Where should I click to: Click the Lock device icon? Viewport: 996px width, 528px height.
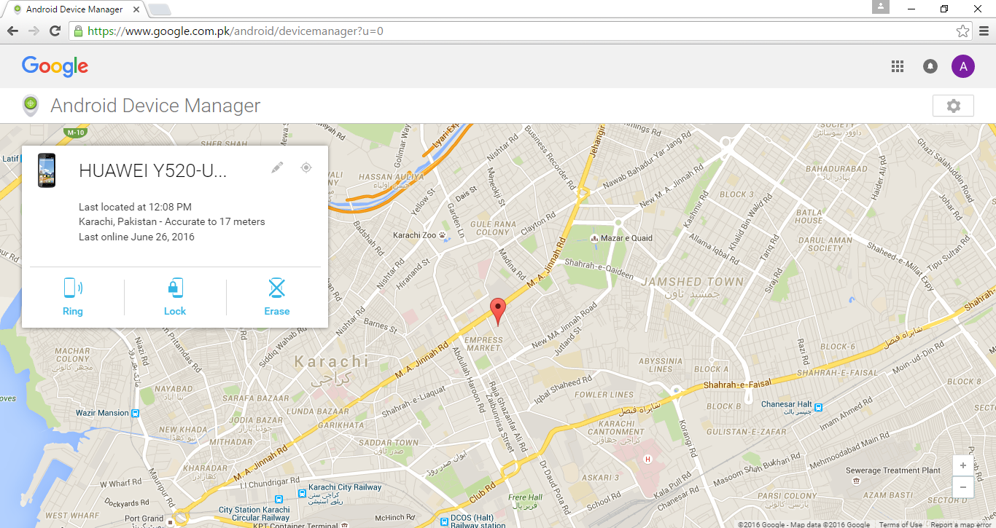click(175, 288)
